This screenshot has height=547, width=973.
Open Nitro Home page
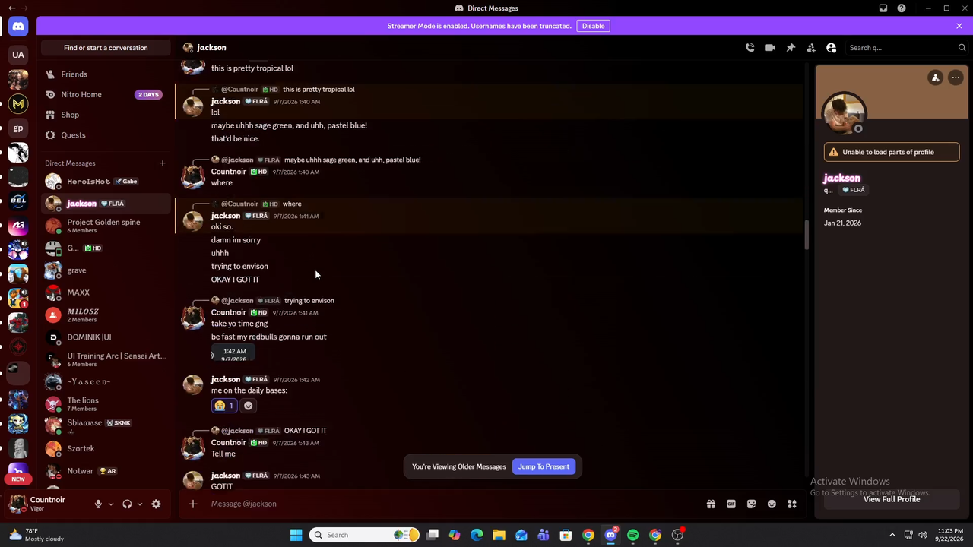coord(106,95)
